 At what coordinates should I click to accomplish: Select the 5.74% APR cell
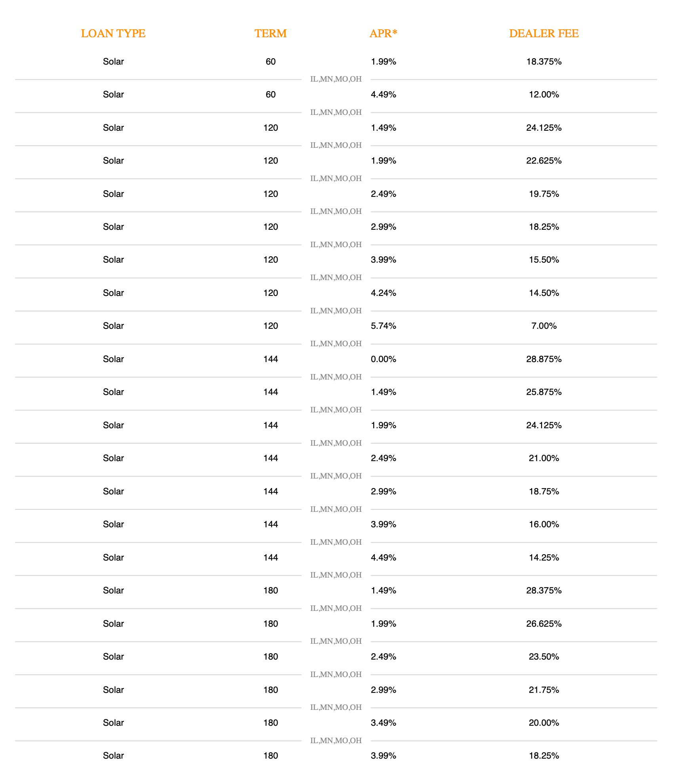click(383, 326)
